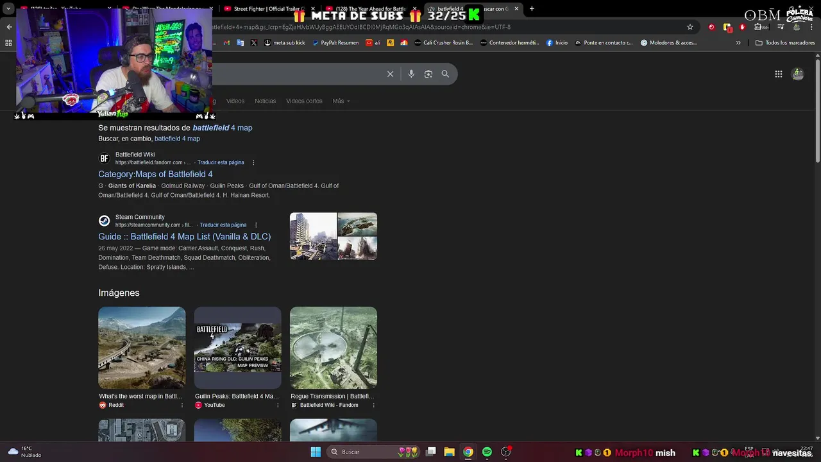Go back with the browser arrow
Image resolution: width=821 pixels, height=462 pixels.
[9, 27]
